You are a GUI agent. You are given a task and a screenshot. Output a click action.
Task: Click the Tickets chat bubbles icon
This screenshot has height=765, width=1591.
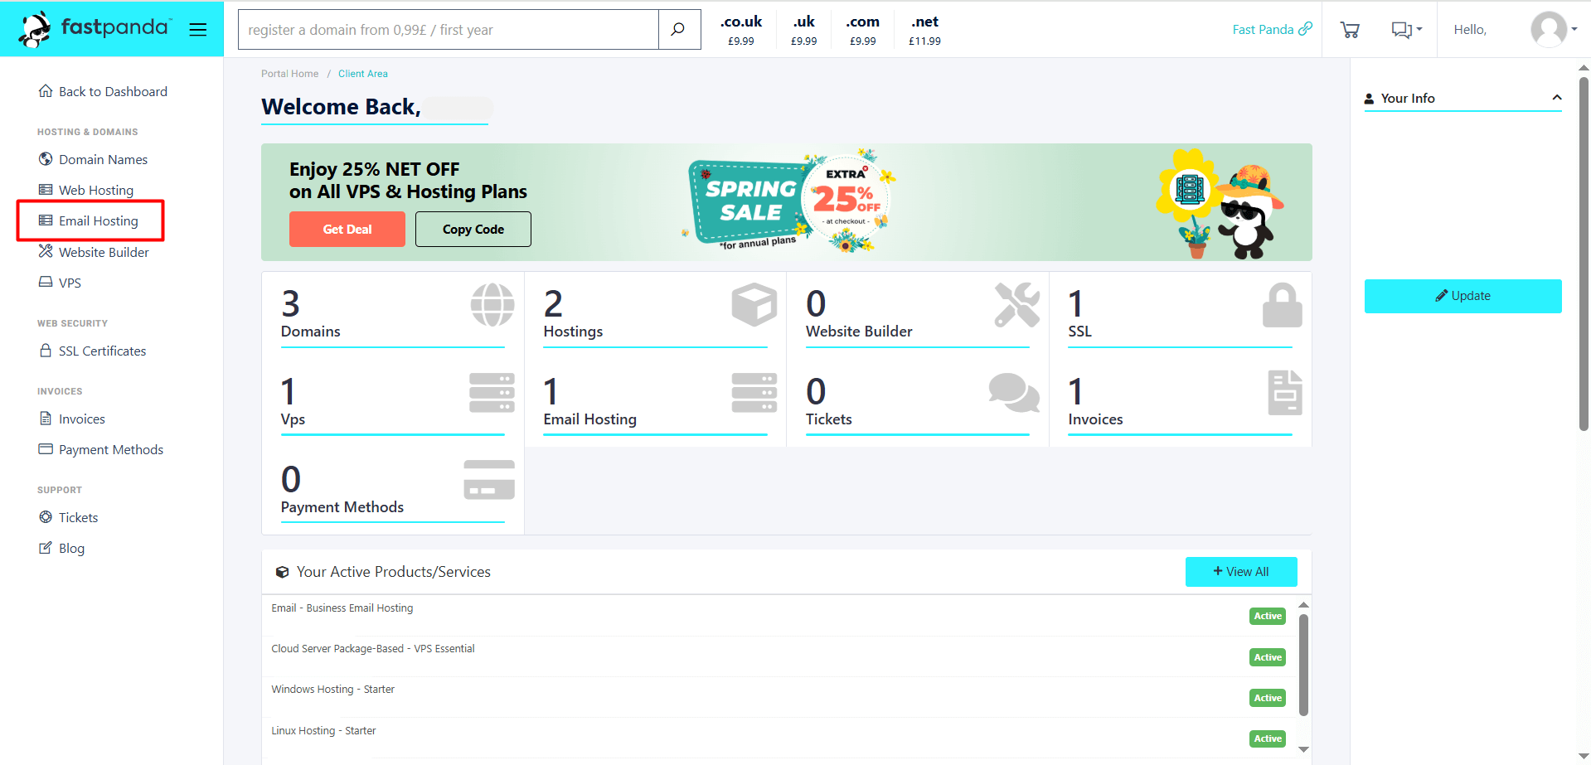[x=1014, y=393]
